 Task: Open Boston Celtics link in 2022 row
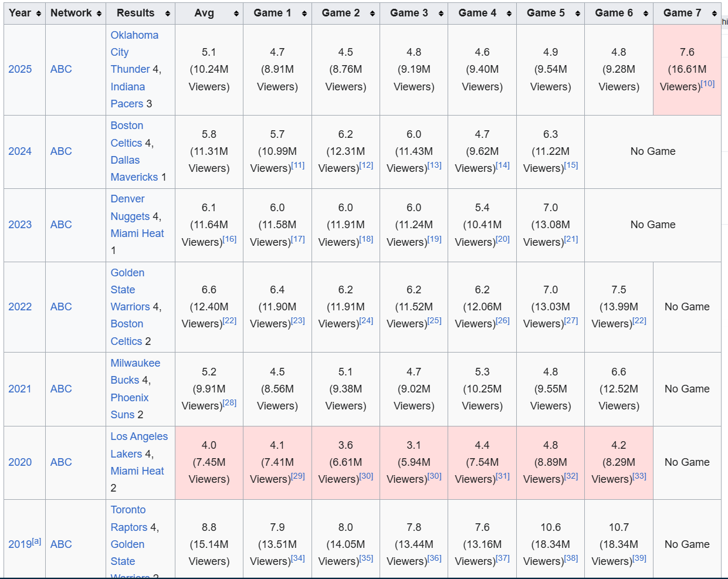click(x=127, y=333)
